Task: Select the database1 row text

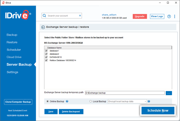Action: [54, 51]
